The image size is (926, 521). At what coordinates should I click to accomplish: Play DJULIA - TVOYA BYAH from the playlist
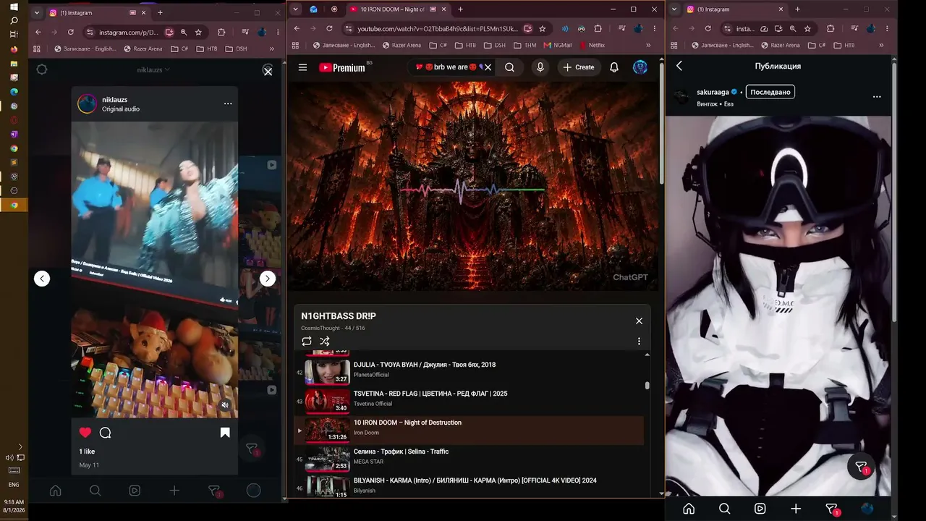coord(470,371)
